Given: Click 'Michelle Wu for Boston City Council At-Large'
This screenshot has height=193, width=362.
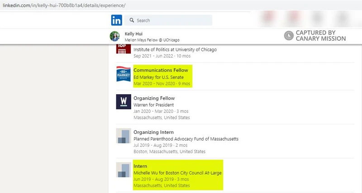Looking at the screenshot, I should (177, 173).
